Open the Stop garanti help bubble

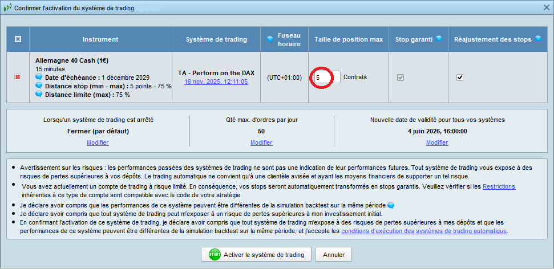439,39
